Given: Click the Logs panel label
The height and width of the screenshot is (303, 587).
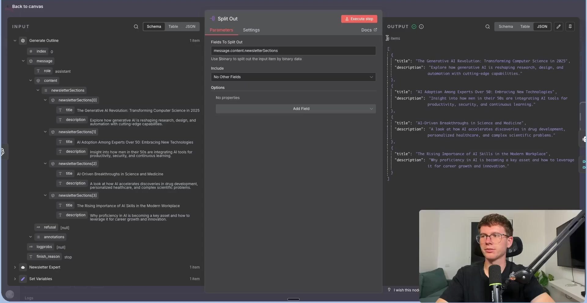Looking at the screenshot, I should [29, 298].
